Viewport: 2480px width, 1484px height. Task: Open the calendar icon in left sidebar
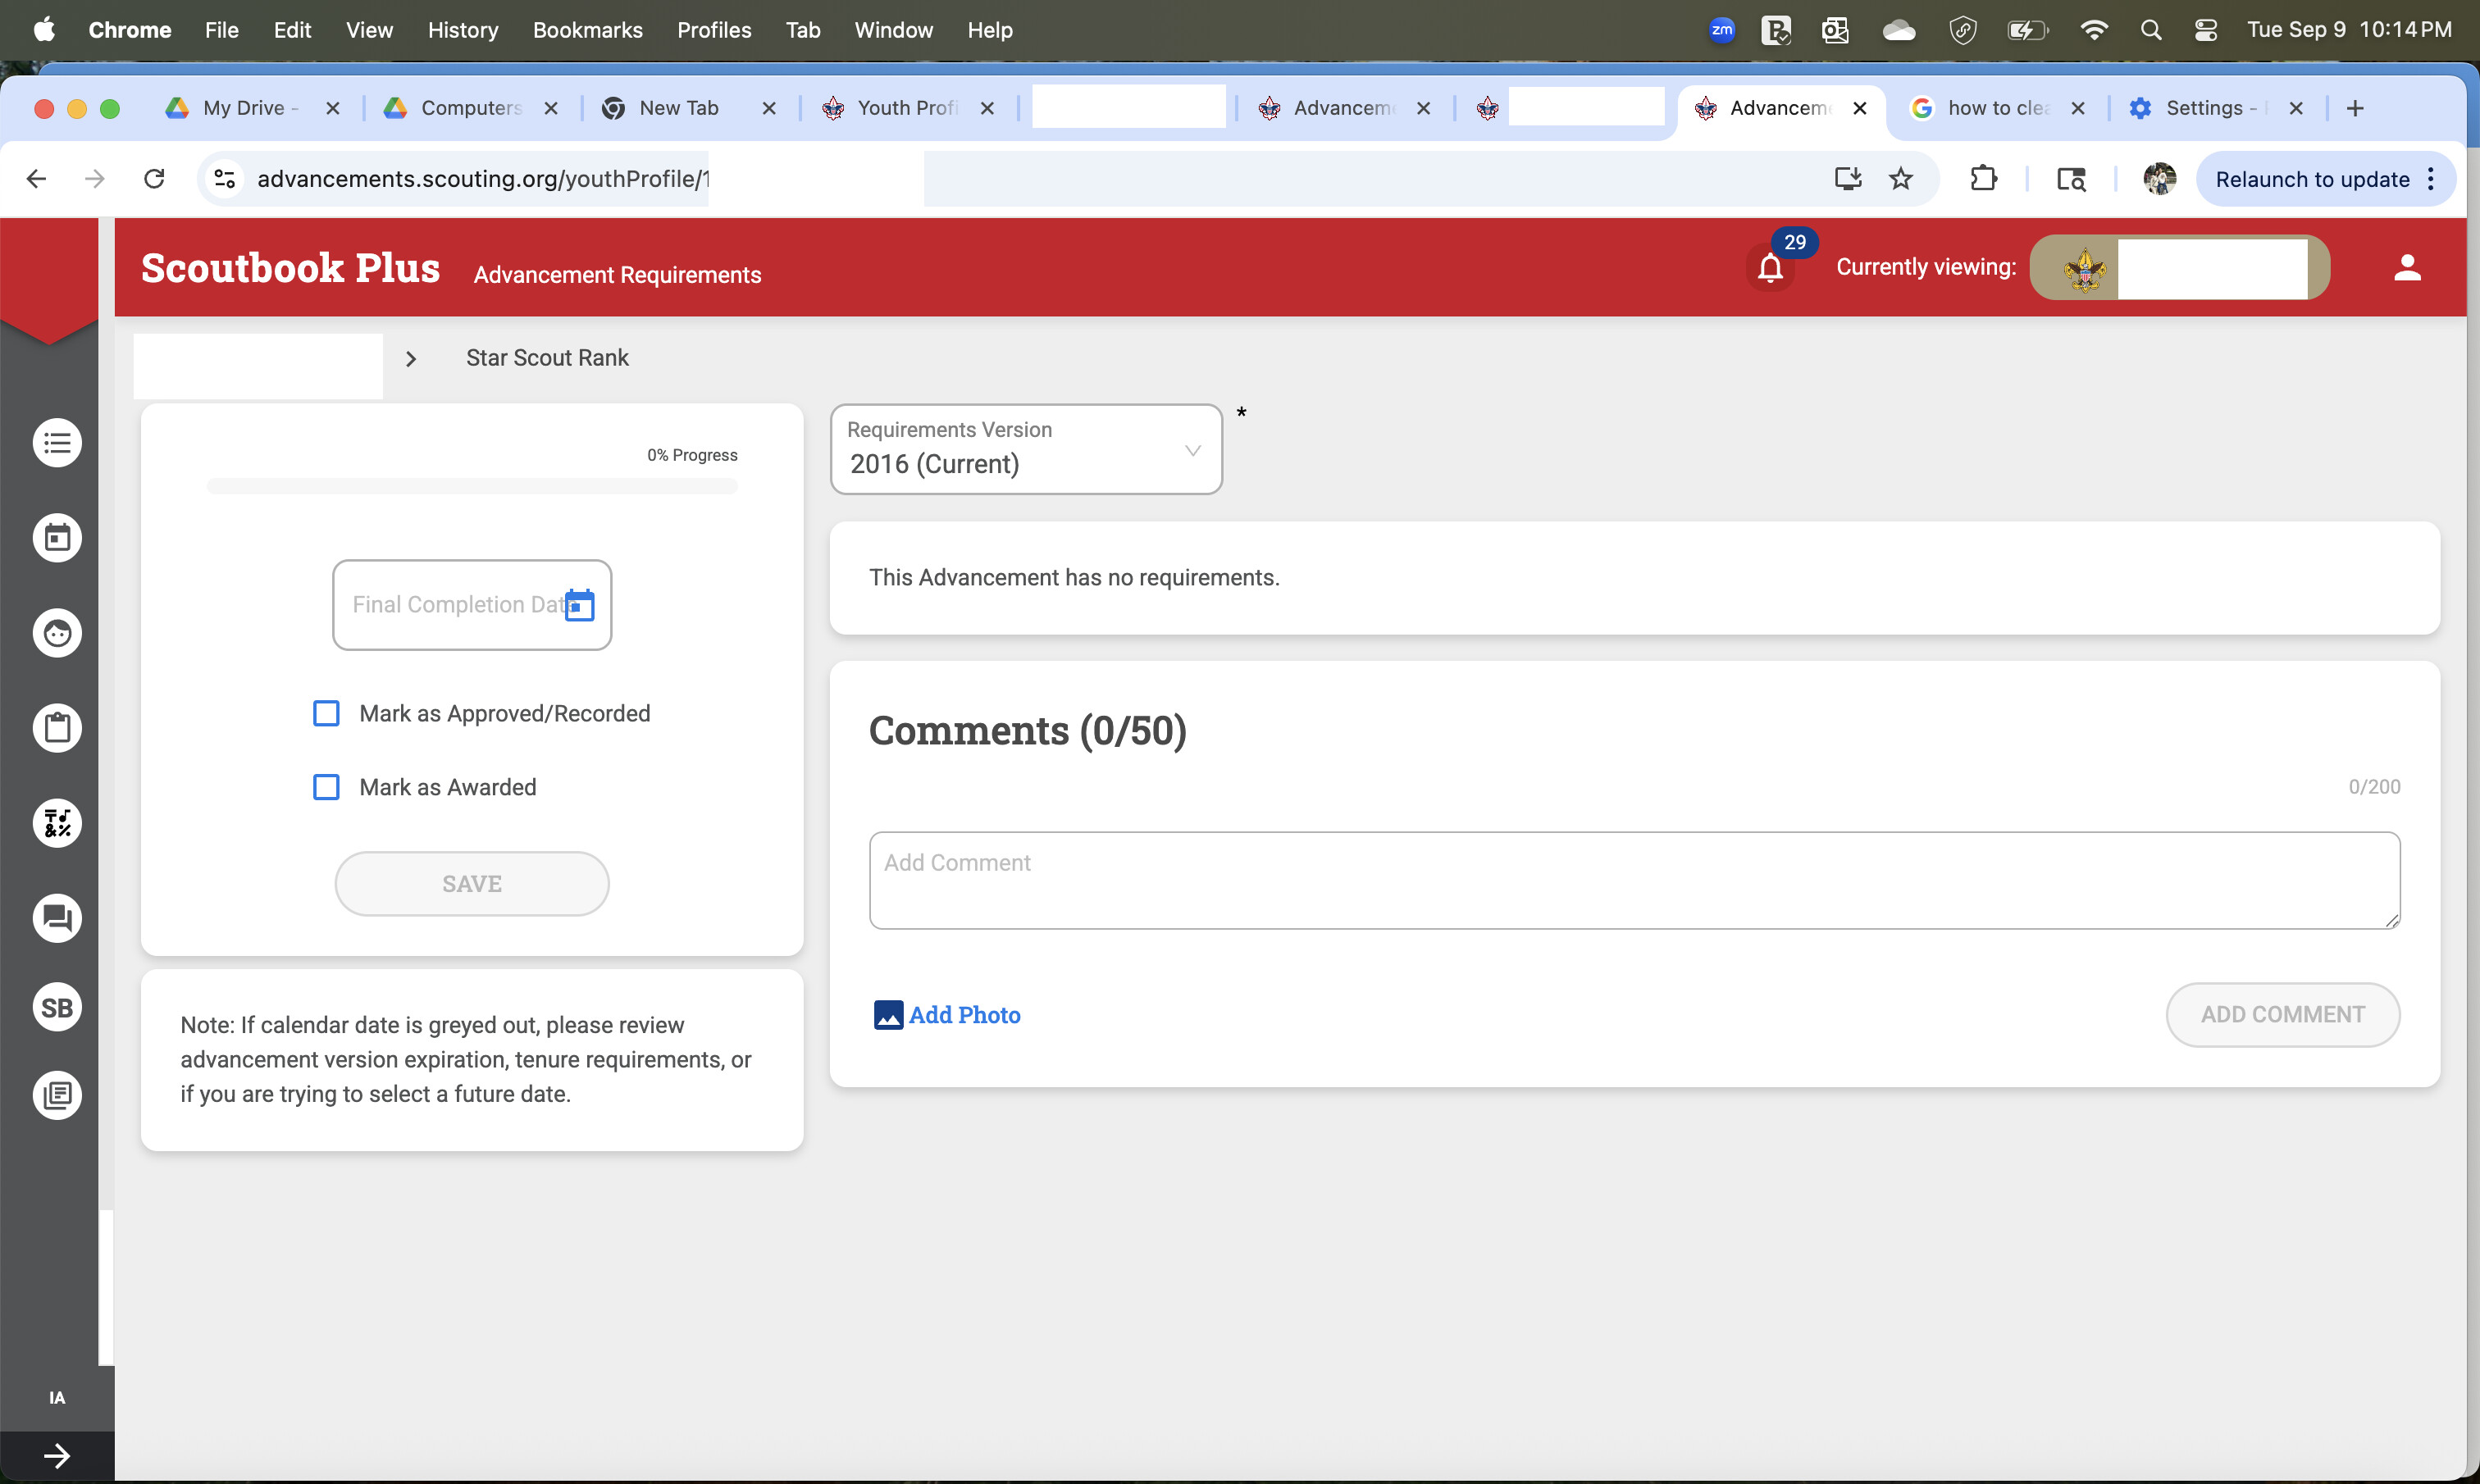(57, 538)
